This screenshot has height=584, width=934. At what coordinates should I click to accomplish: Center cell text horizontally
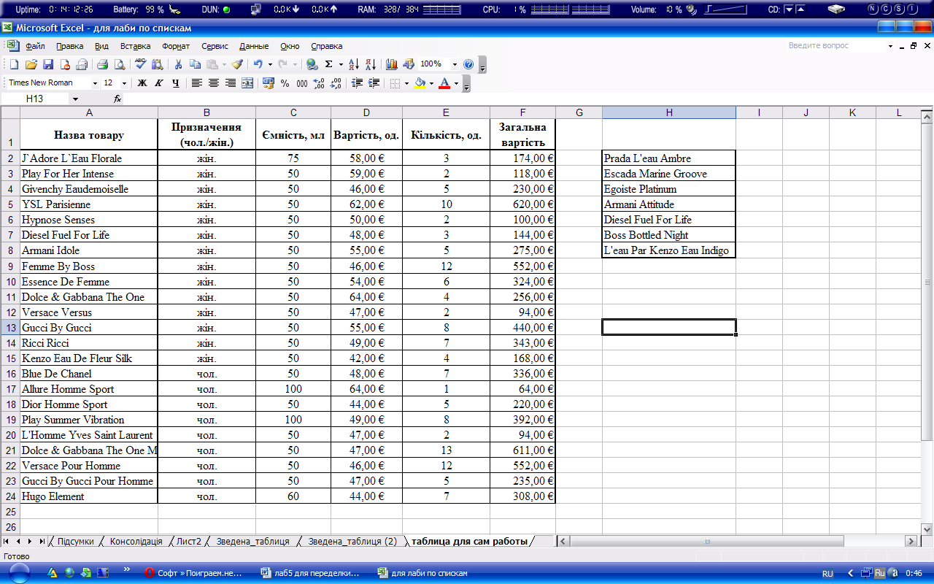pyautogui.click(x=214, y=83)
